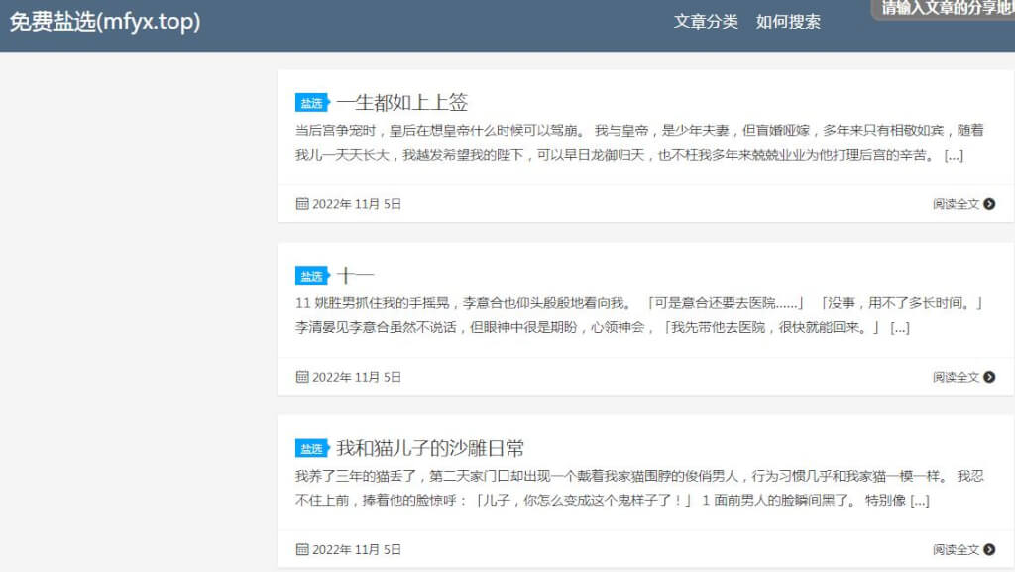Open the article titled 十一
Screen dimensions: 1015x572
(x=356, y=275)
